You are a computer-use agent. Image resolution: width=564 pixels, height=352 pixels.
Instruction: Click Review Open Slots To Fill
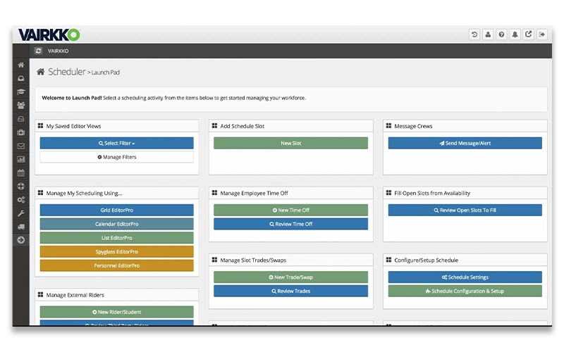tap(465, 210)
